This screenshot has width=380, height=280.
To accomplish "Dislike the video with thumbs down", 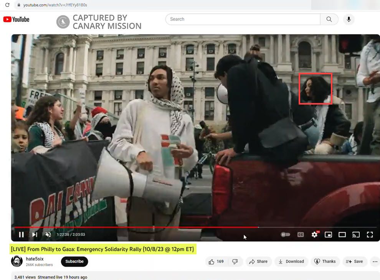I will point(235,262).
